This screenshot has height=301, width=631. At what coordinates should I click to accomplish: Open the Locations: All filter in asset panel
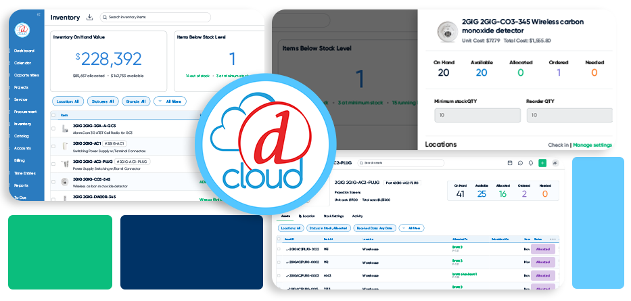291,228
